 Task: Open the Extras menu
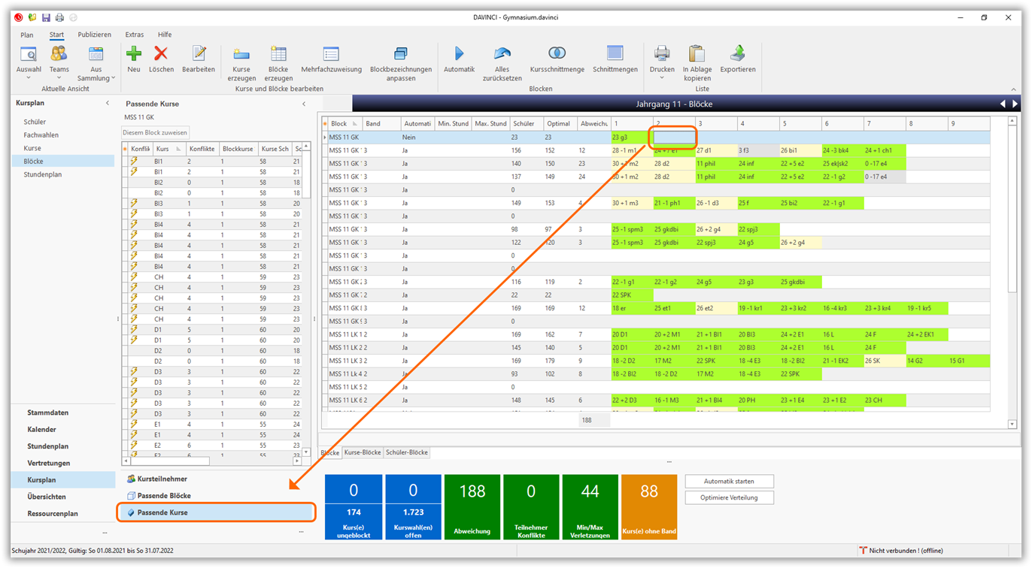(x=135, y=35)
